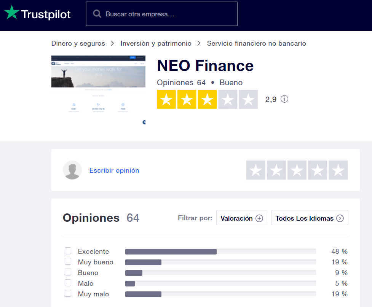Open the 'Valoración' filter dropdown

coord(242,218)
